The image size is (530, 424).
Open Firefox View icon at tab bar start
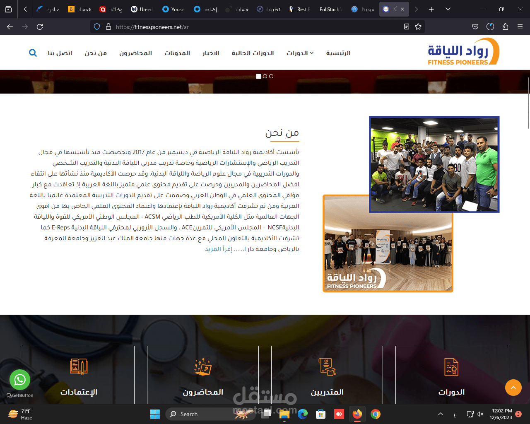[8, 9]
